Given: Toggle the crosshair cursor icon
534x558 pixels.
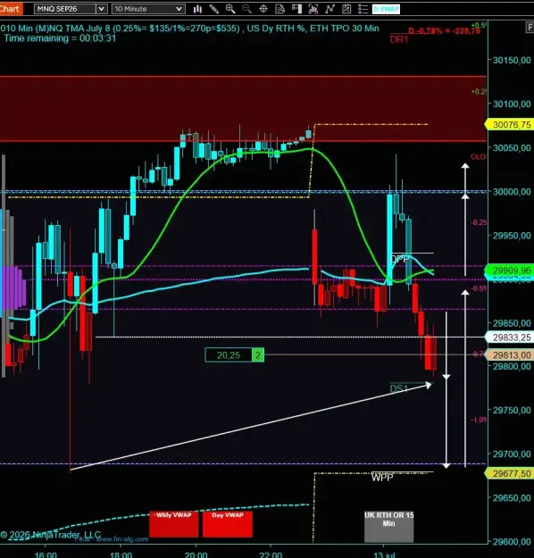Looking at the screenshot, I should coord(263,9).
